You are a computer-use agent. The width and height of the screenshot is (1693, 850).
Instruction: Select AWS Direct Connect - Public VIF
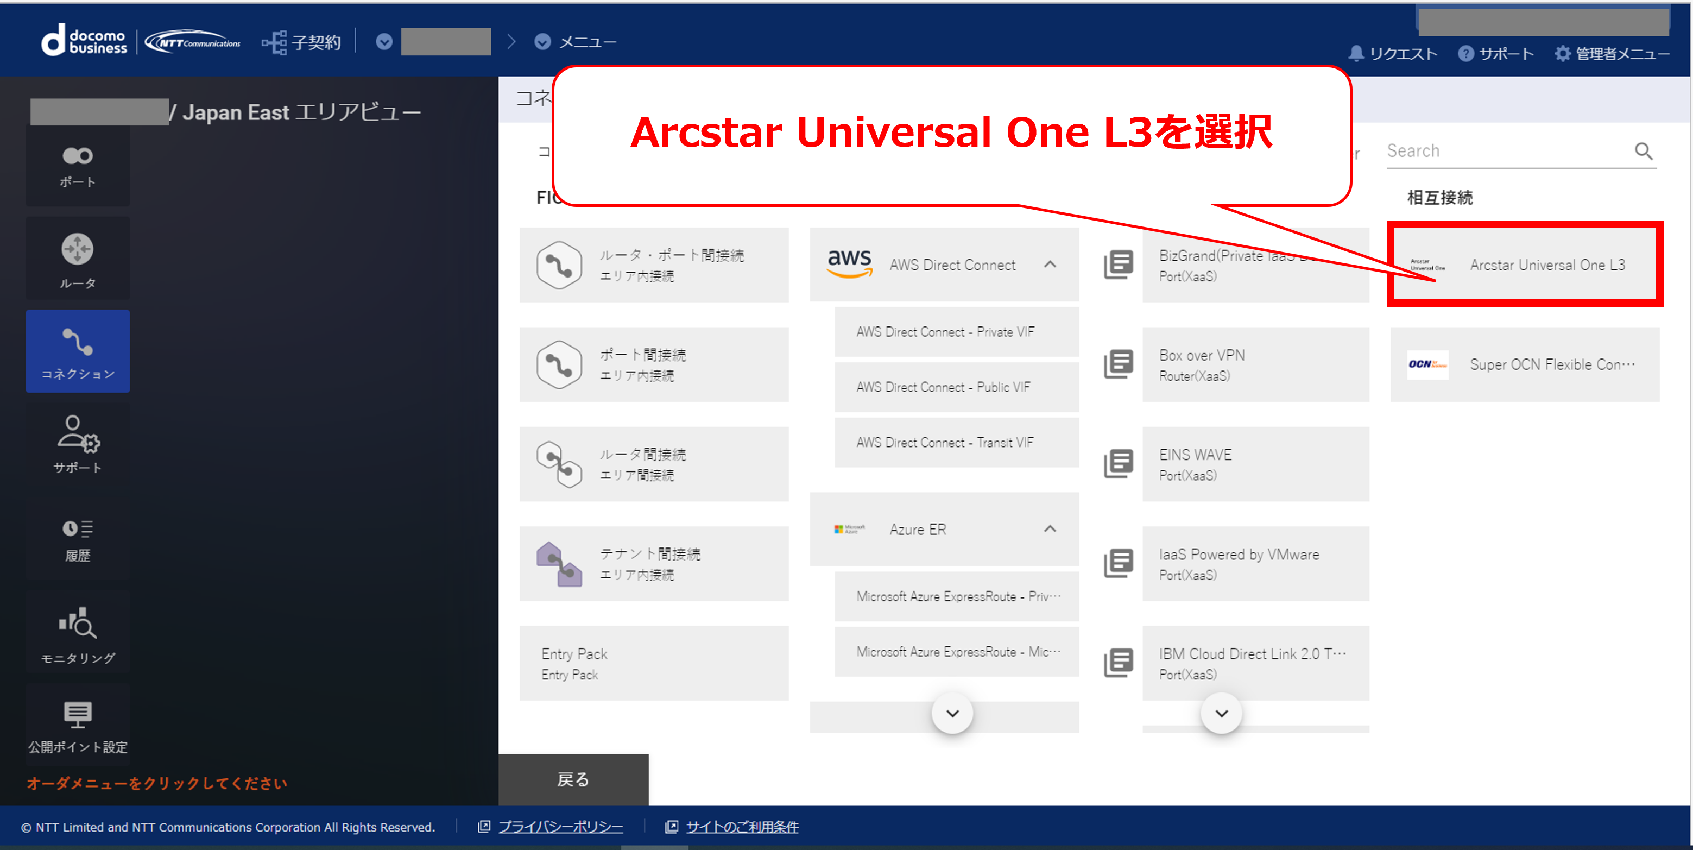[957, 387]
